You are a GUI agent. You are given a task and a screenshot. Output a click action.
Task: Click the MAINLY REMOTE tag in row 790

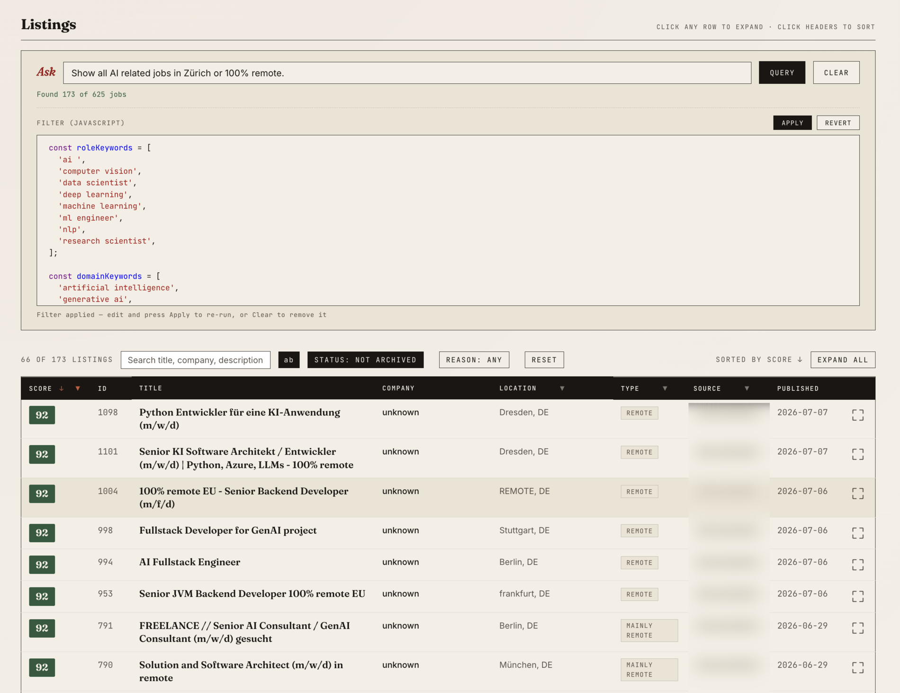[x=649, y=670]
